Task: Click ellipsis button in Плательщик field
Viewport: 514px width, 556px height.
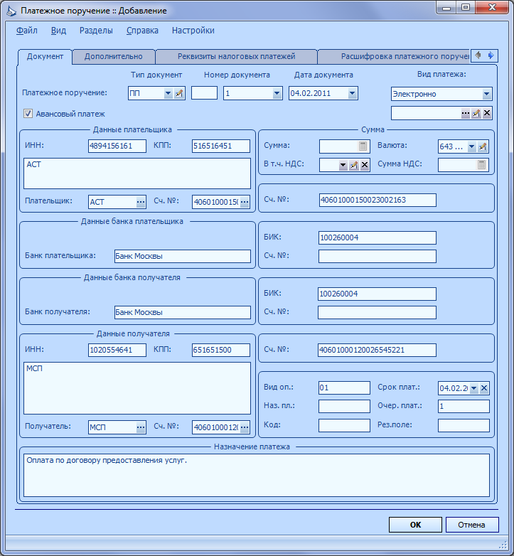Action: click(141, 202)
